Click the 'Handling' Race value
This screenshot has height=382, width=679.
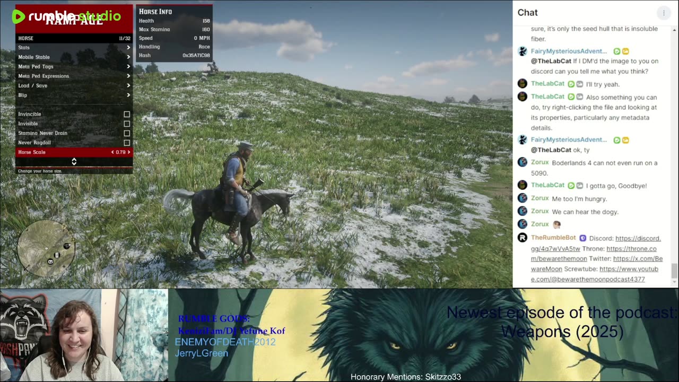tap(204, 47)
